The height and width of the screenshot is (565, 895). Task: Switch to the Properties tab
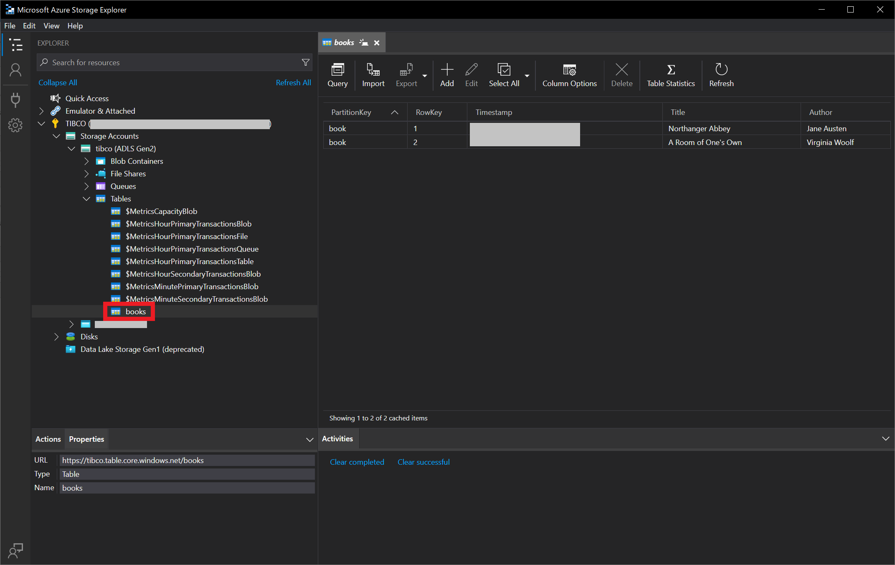(86, 439)
